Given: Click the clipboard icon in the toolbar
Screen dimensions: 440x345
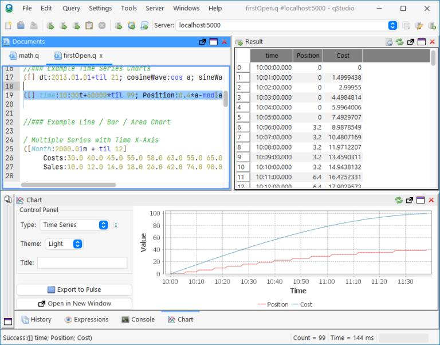Looking at the screenshot, I should (x=89, y=25).
